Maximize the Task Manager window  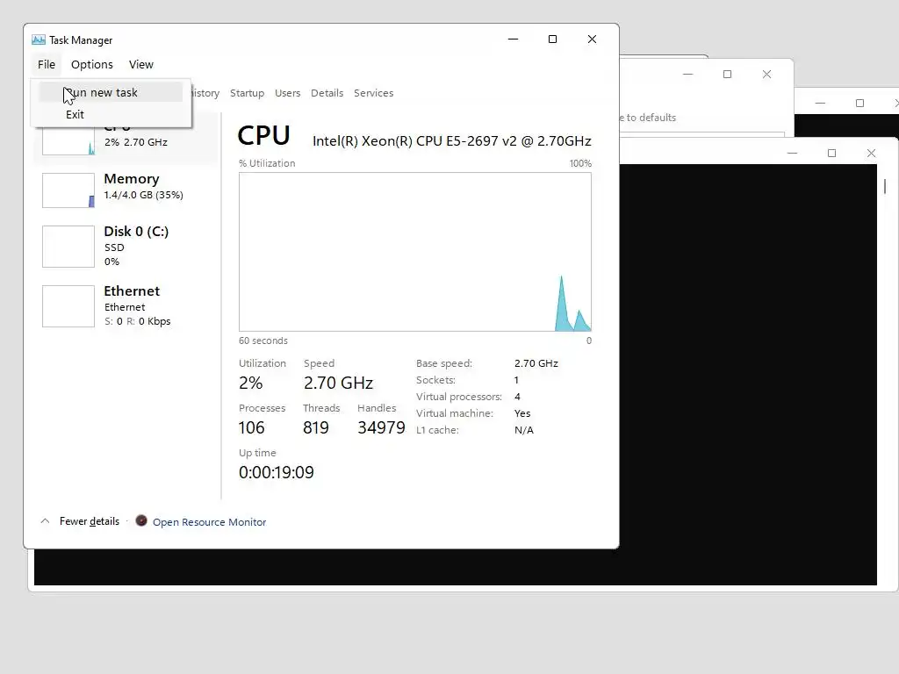point(553,39)
